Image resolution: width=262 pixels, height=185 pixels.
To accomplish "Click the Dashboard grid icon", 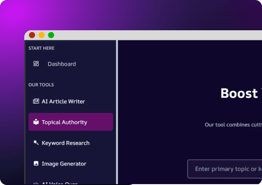I will [x=36, y=64].
